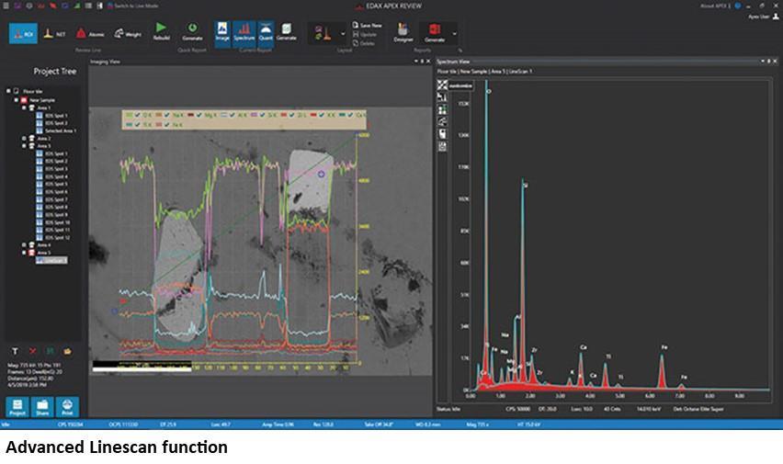The image size is (783, 464).
Task: Toggle Spectrum in the current report
Action: [244, 32]
